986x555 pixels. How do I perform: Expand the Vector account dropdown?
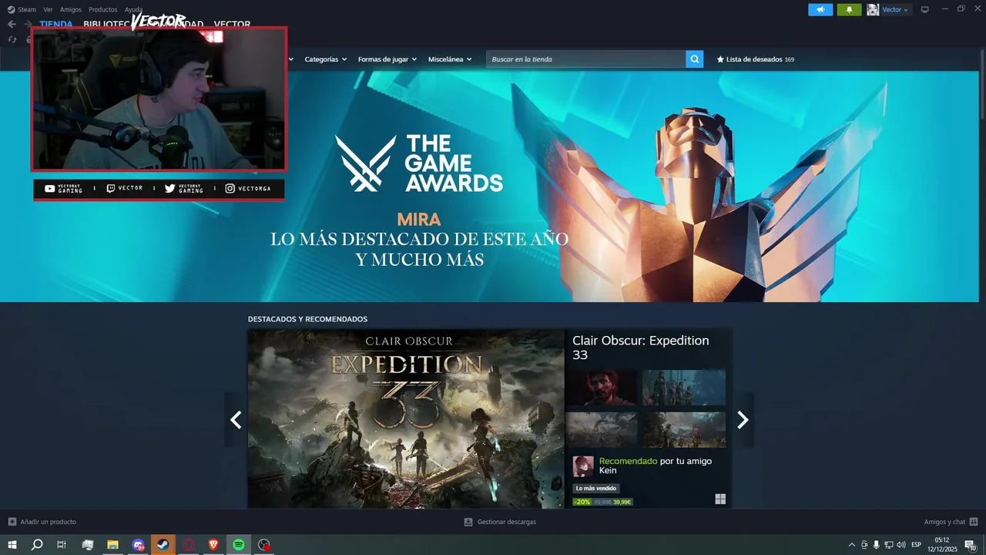[x=894, y=9]
